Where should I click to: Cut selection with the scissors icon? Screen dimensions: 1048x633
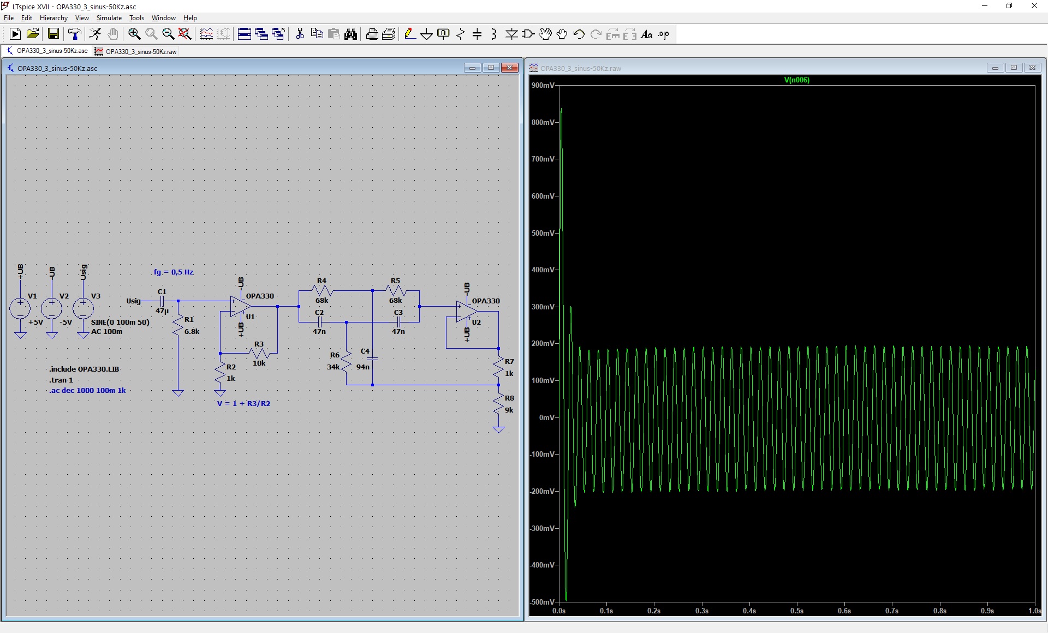300,34
